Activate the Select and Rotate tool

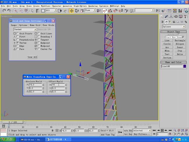[x=77, y=11]
